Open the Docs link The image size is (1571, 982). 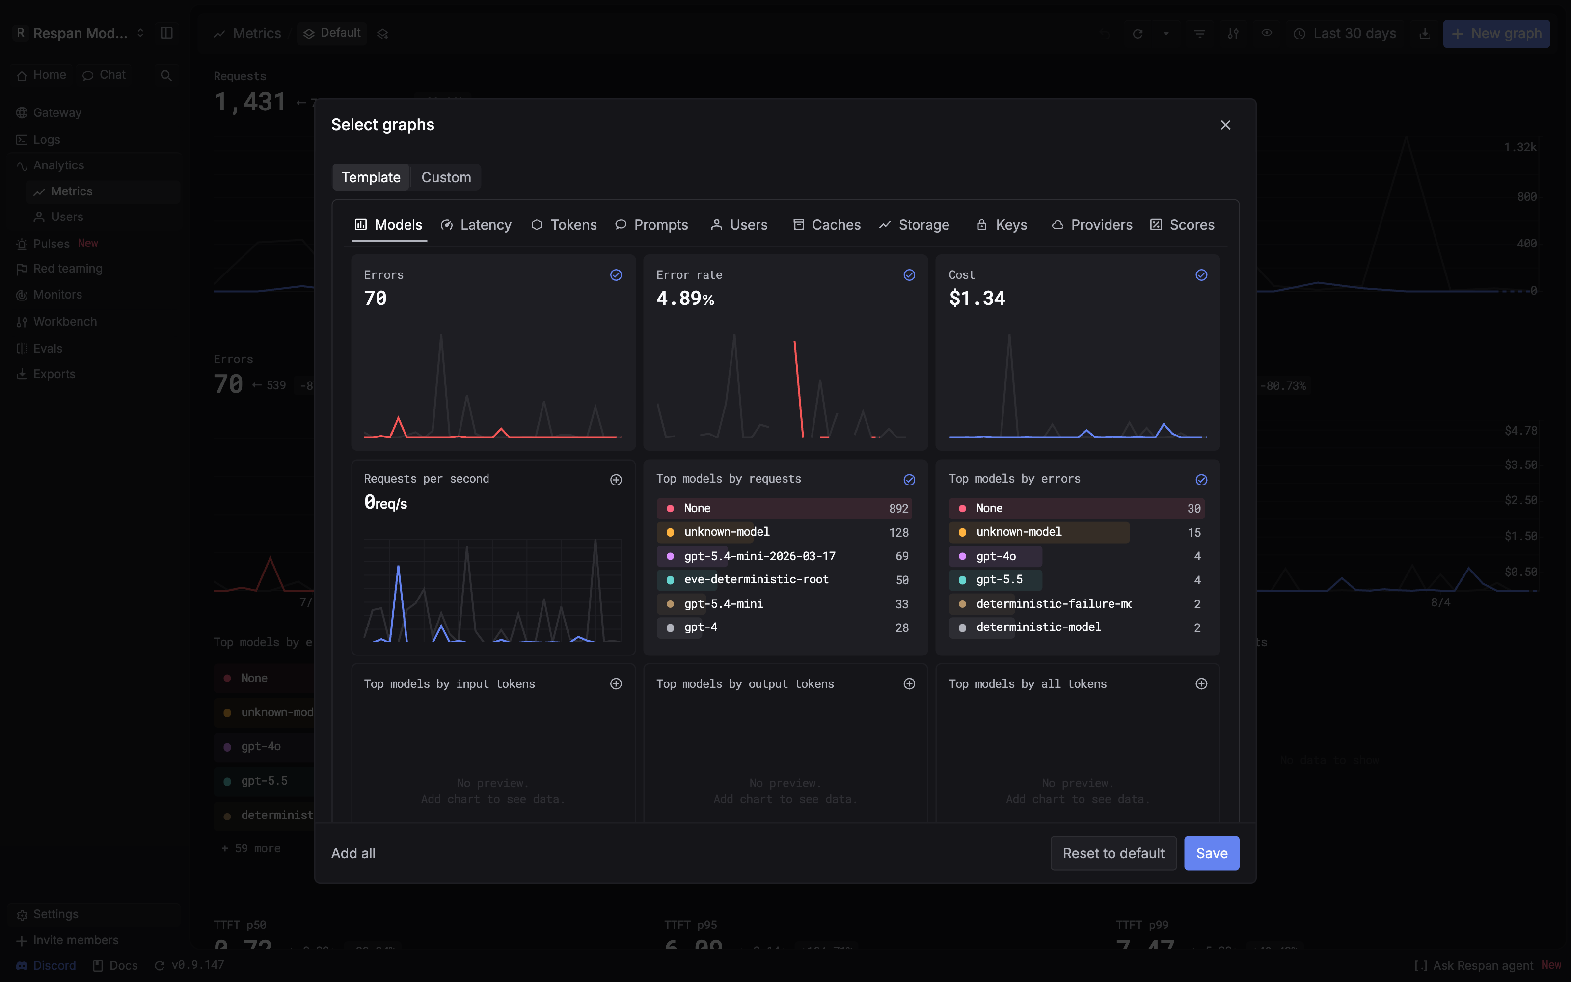[x=115, y=966]
